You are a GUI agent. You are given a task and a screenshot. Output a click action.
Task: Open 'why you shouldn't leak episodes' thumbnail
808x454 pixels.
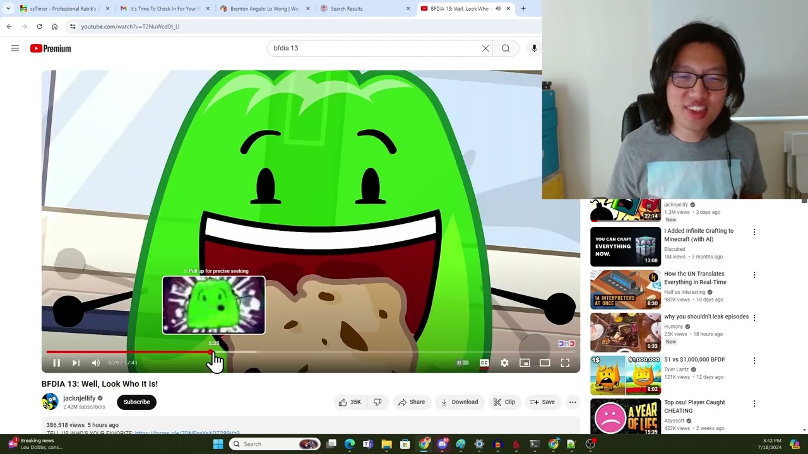pyautogui.click(x=626, y=332)
